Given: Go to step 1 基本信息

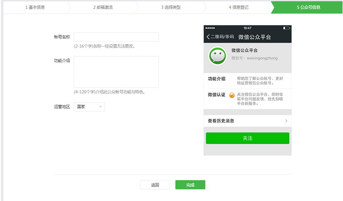Looking at the screenshot, I should pos(35,7).
